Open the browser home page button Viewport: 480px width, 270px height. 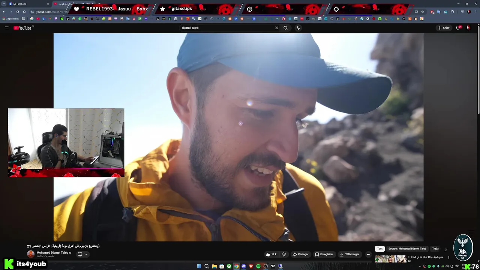[24, 12]
